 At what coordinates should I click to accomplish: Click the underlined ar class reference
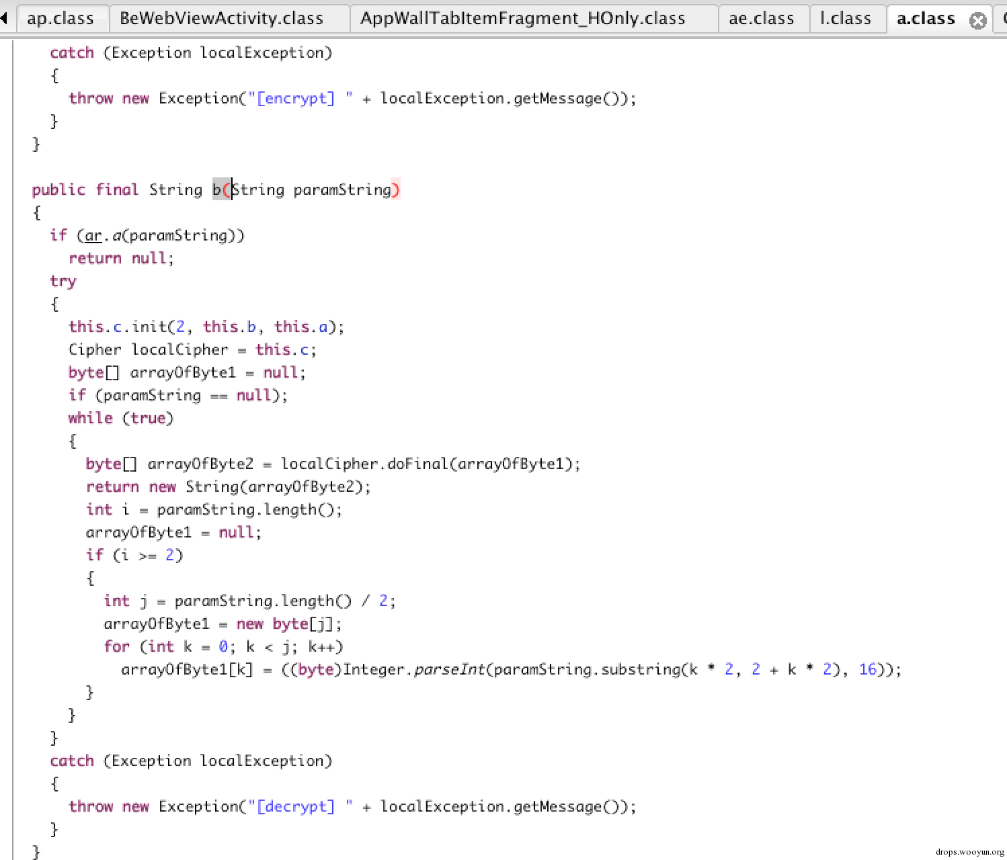93,236
